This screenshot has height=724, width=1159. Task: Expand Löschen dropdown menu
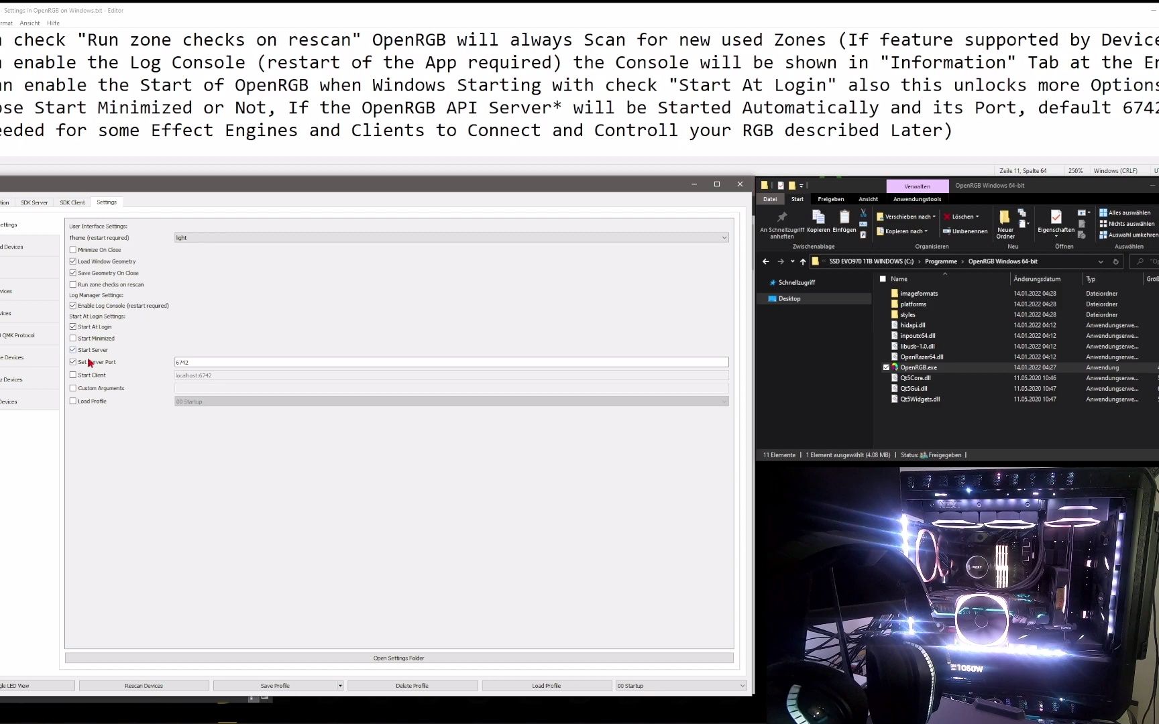point(977,217)
